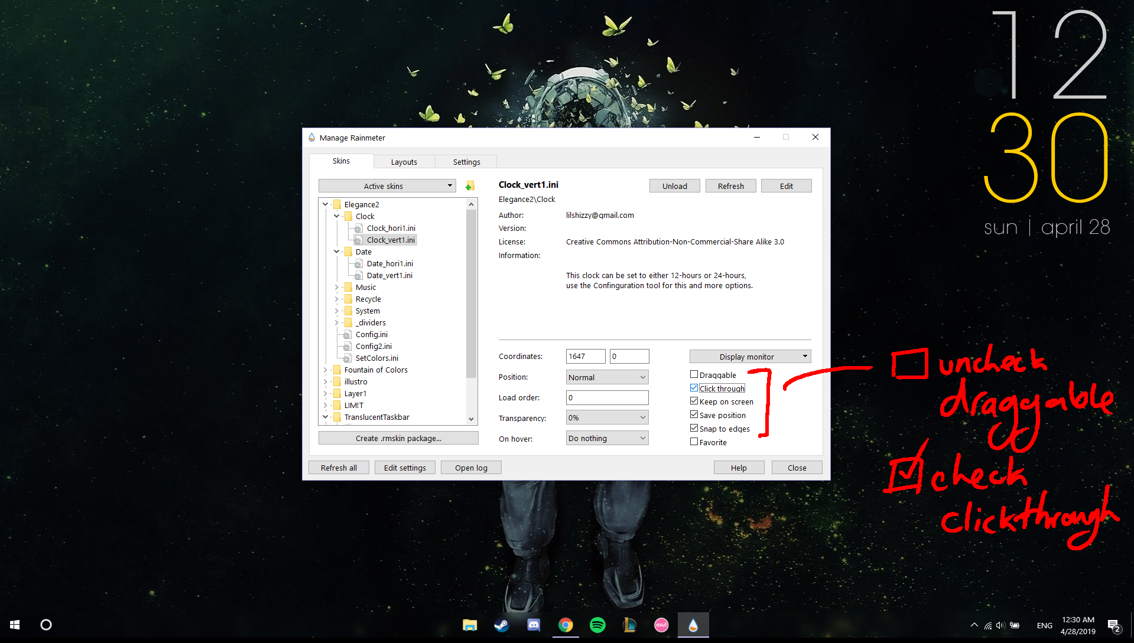Open Discord from the taskbar

click(x=534, y=625)
